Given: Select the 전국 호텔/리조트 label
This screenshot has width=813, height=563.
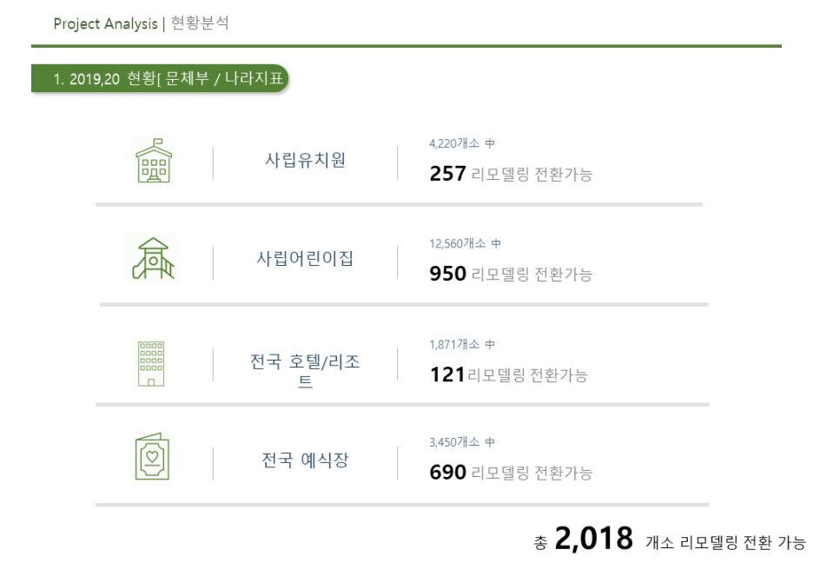Looking at the screenshot, I should tap(305, 370).
